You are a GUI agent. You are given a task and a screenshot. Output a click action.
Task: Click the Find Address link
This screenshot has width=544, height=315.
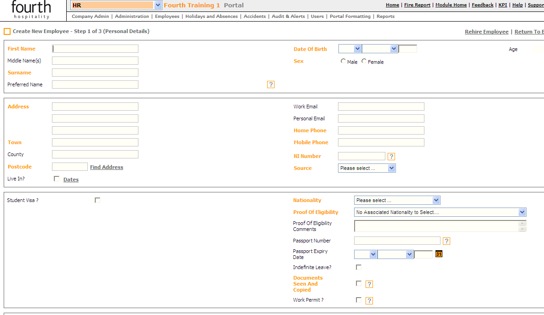107,167
